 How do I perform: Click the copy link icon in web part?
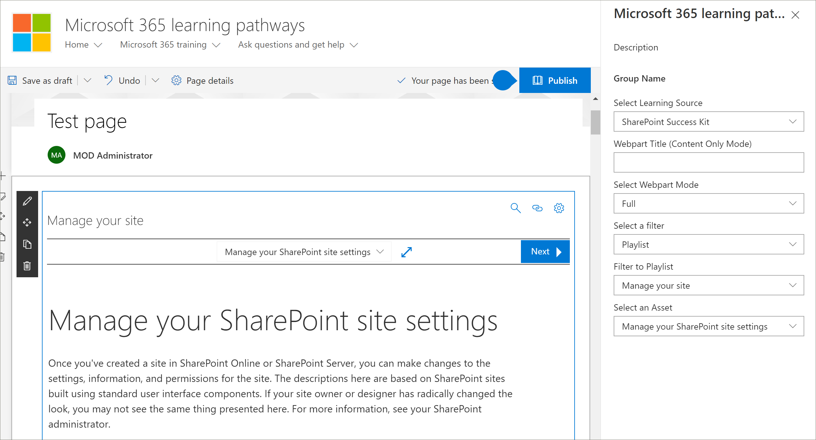click(x=537, y=208)
